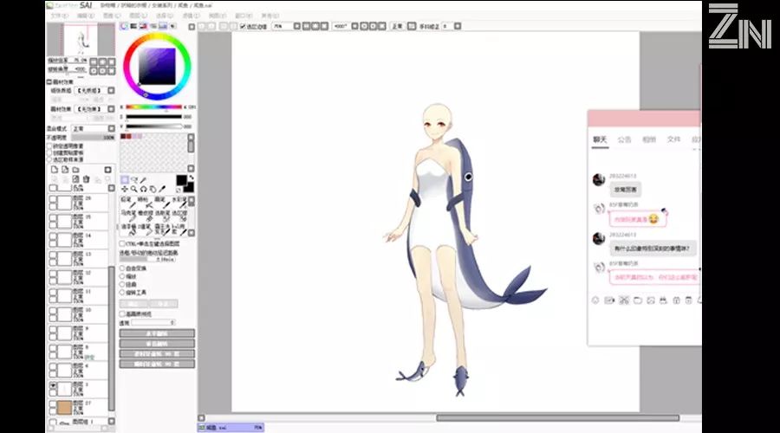Select the zoom magnifier tool

pyautogui.click(x=133, y=189)
